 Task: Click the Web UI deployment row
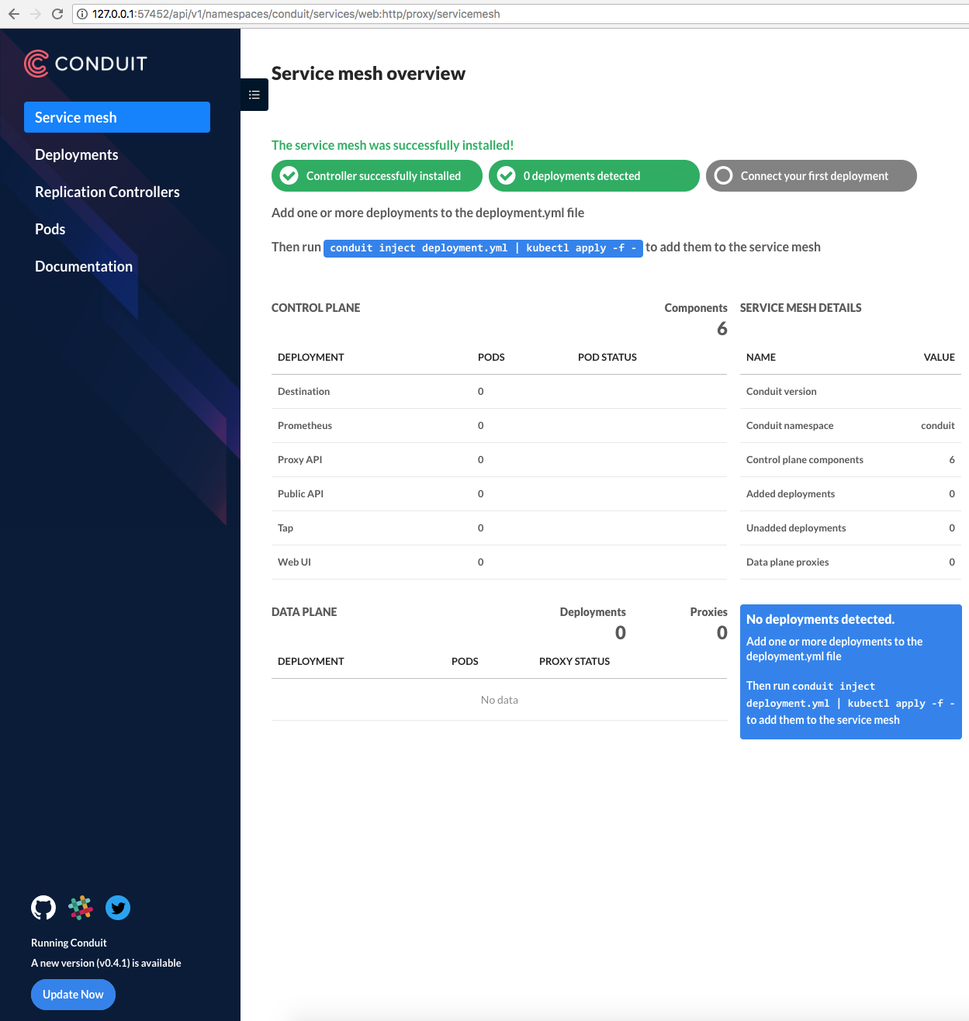pyautogui.click(x=500, y=562)
